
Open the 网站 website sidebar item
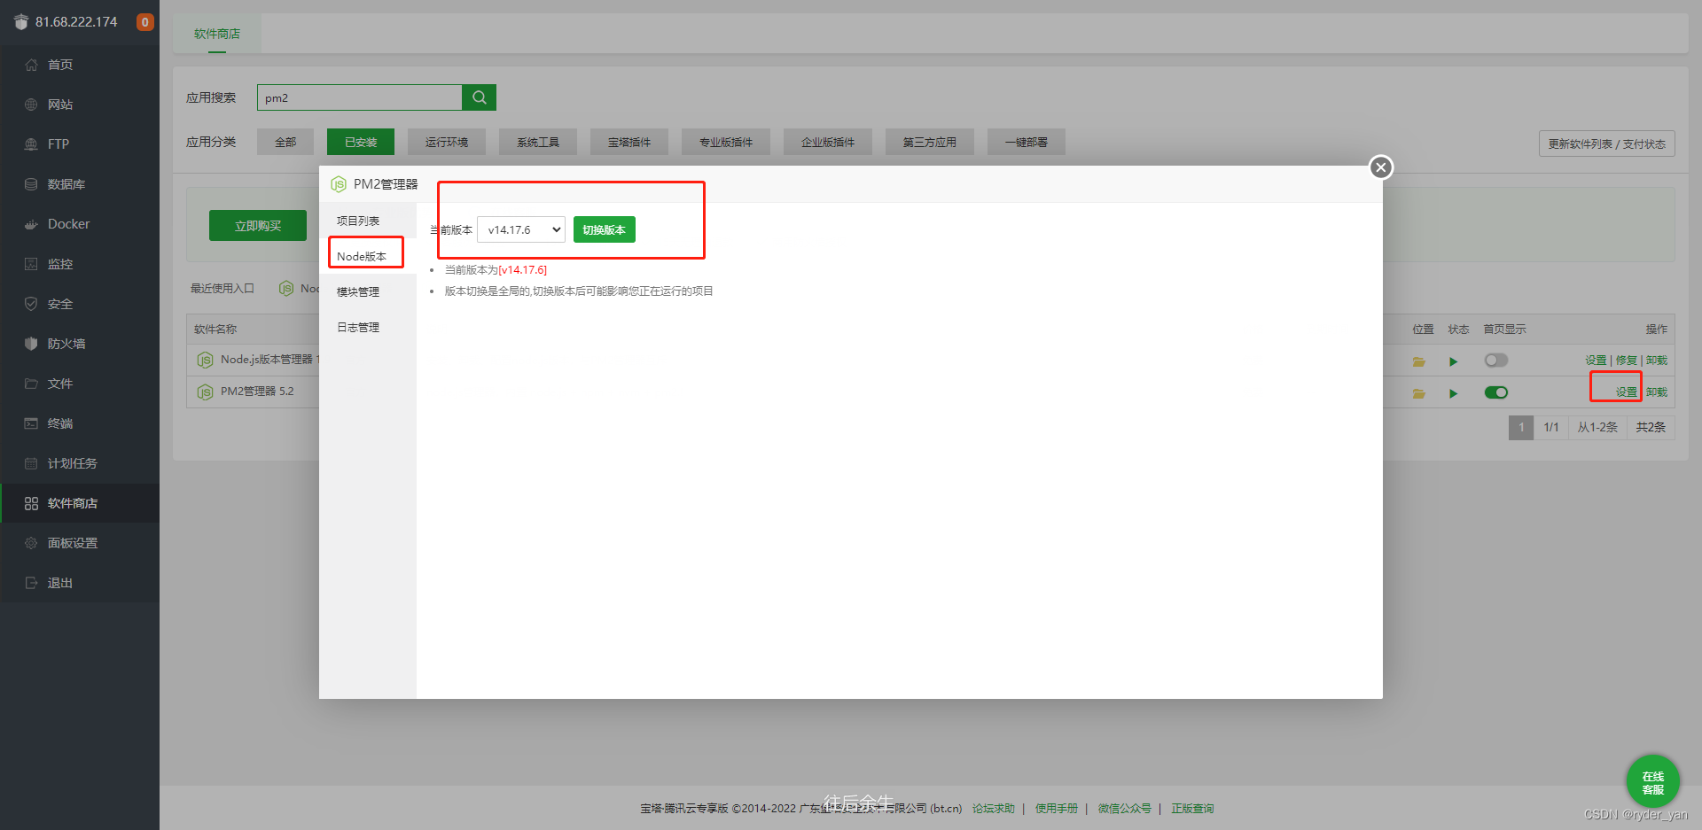tap(80, 105)
